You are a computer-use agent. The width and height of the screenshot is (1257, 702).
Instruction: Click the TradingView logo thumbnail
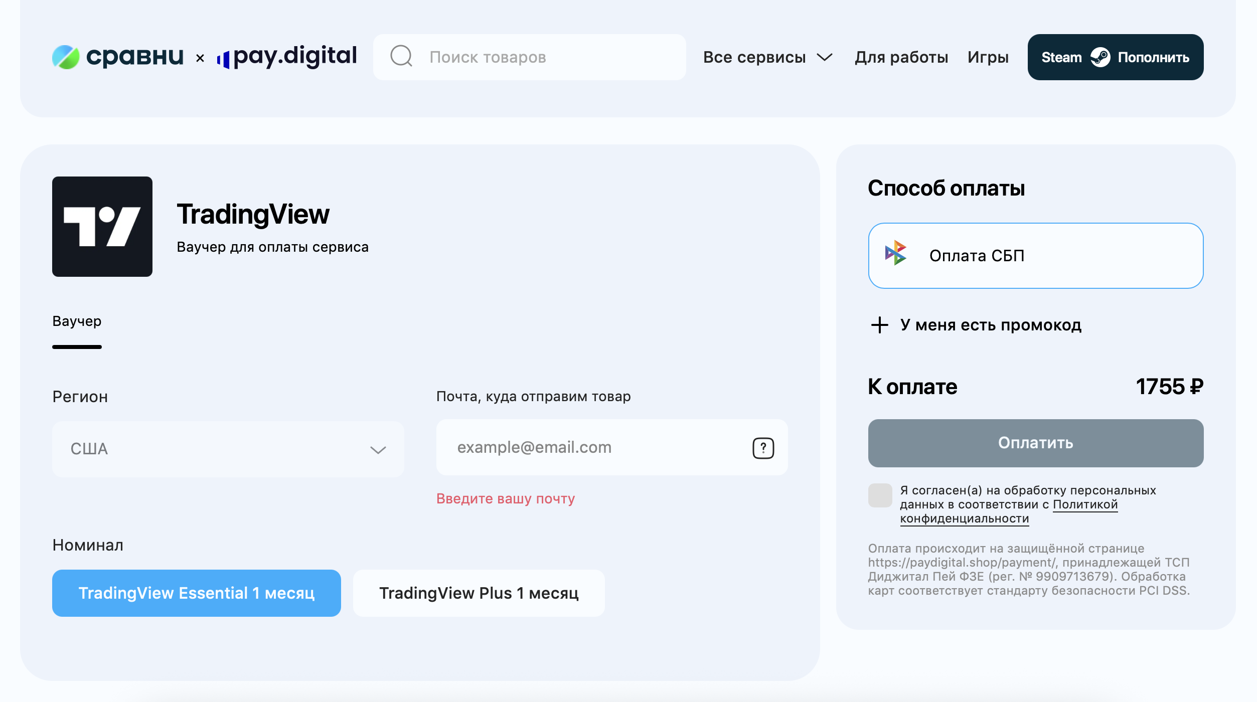point(102,227)
